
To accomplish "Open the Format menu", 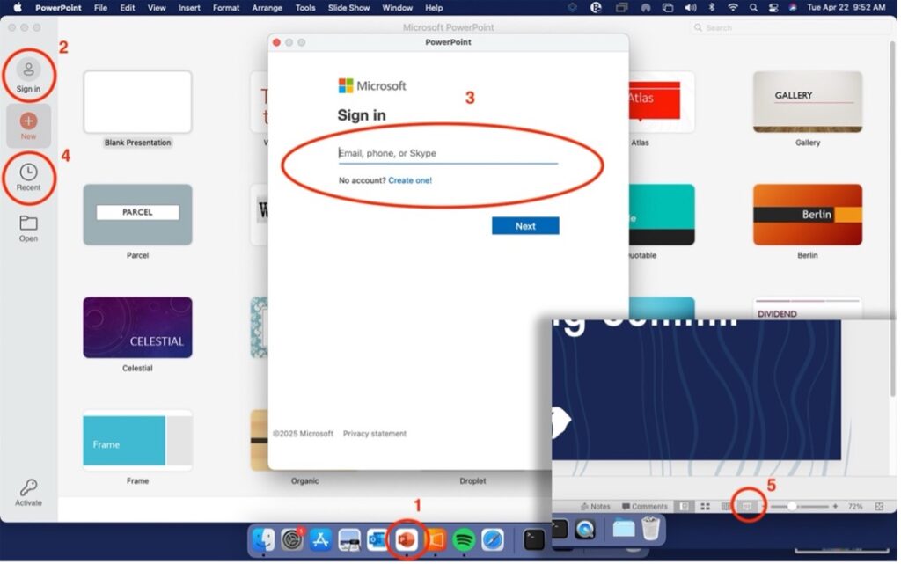I will click(x=226, y=7).
